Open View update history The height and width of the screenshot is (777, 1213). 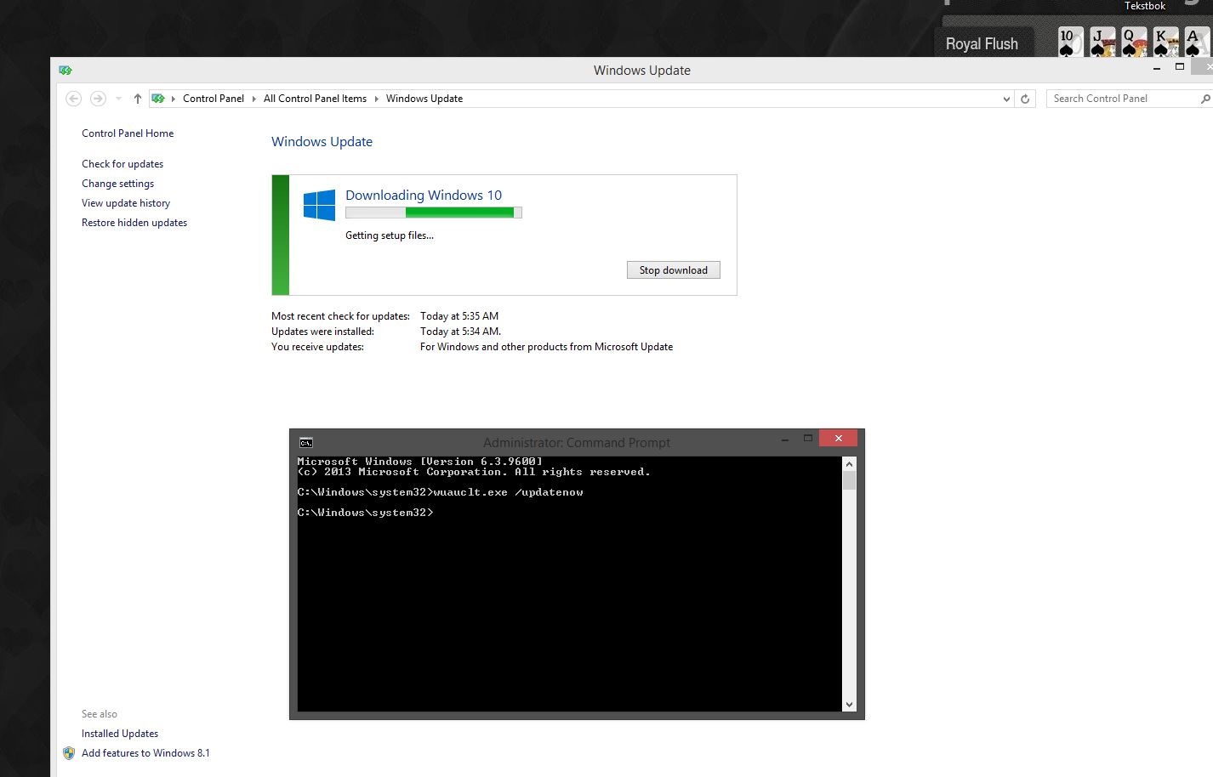(126, 203)
